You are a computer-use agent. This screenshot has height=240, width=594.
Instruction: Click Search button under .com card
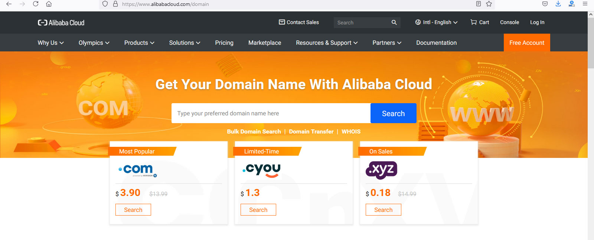133,210
